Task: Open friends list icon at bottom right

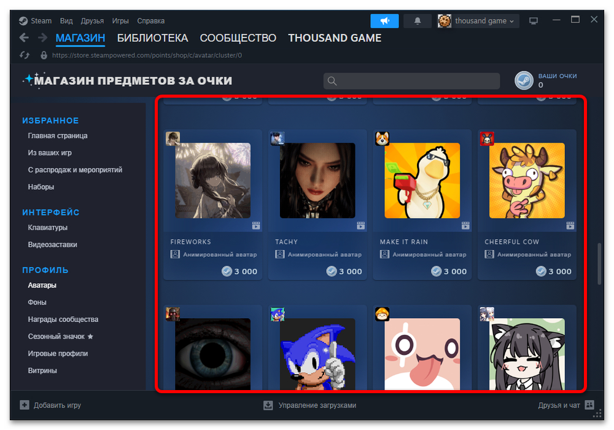Action: [x=589, y=405]
